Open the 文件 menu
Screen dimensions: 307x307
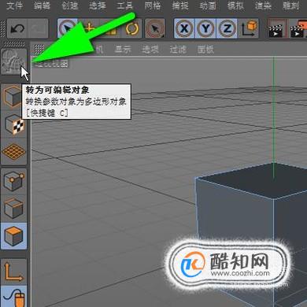[14, 6]
